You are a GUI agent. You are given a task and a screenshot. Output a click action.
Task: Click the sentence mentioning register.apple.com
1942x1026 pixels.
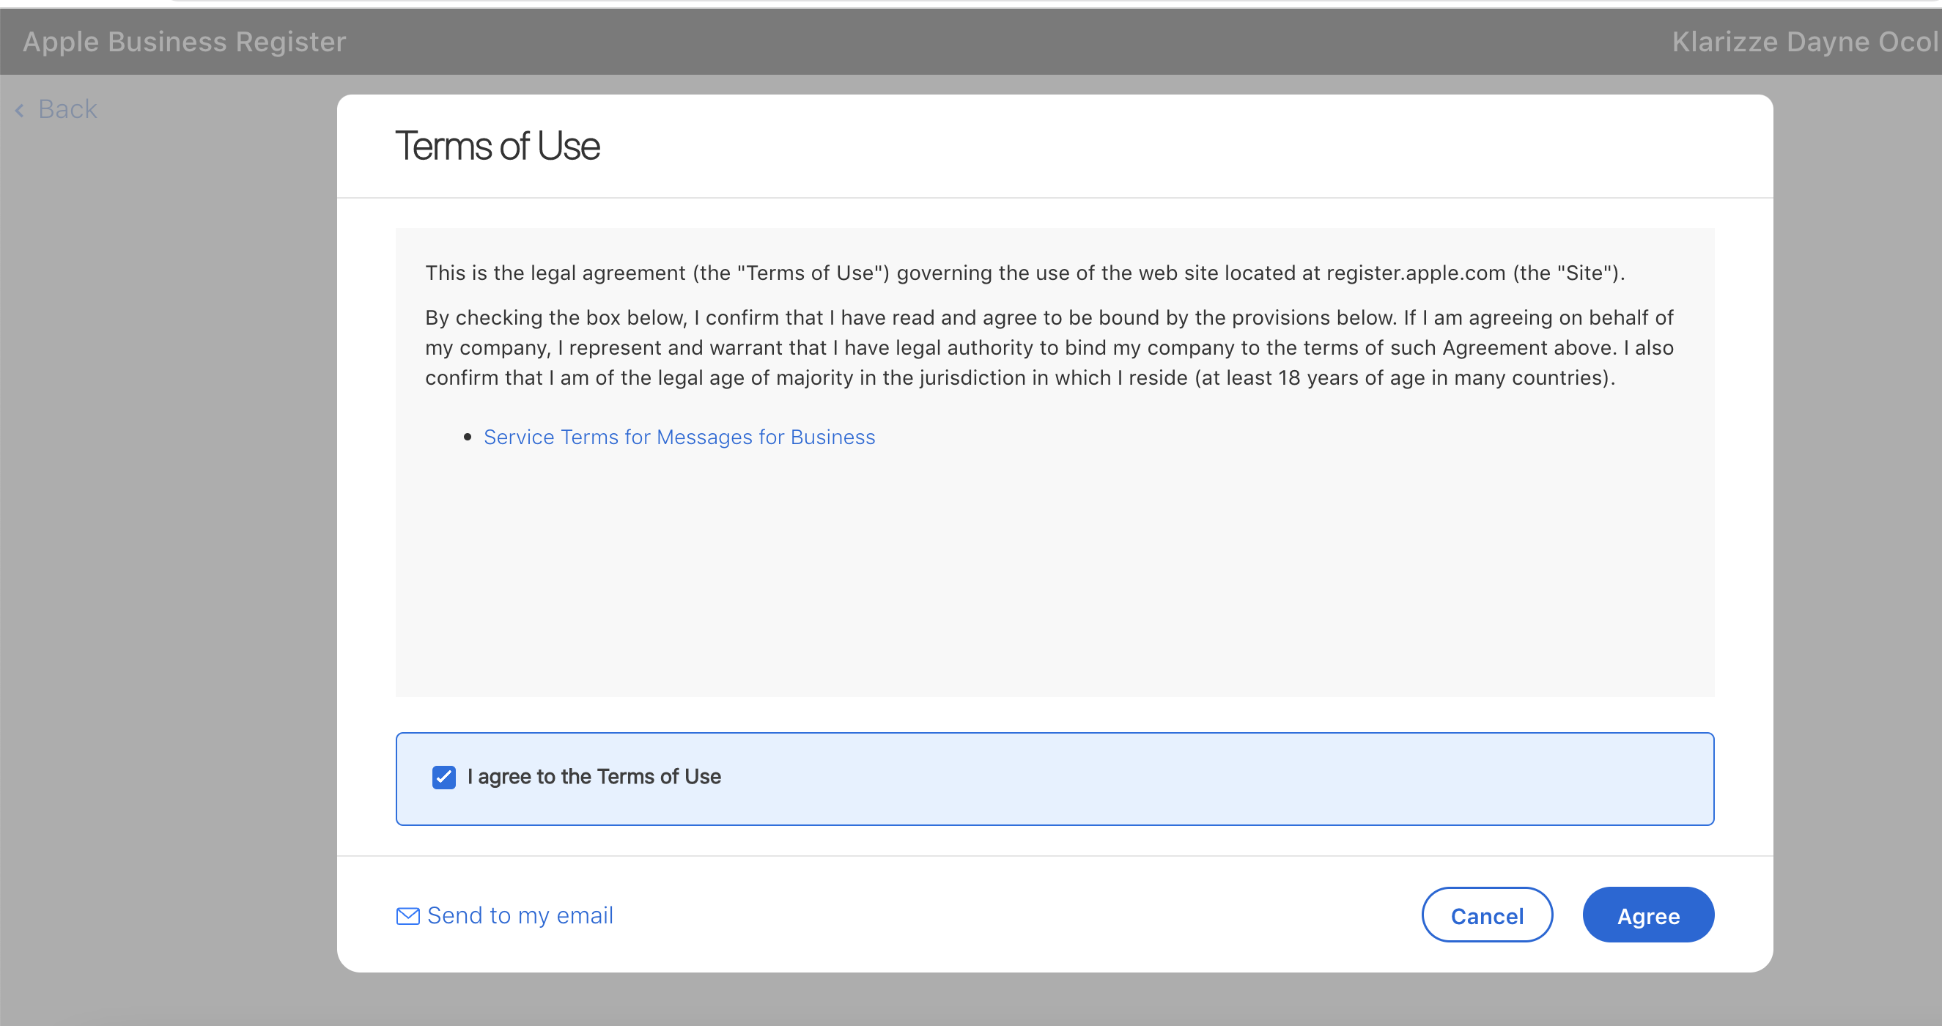pos(1024,273)
